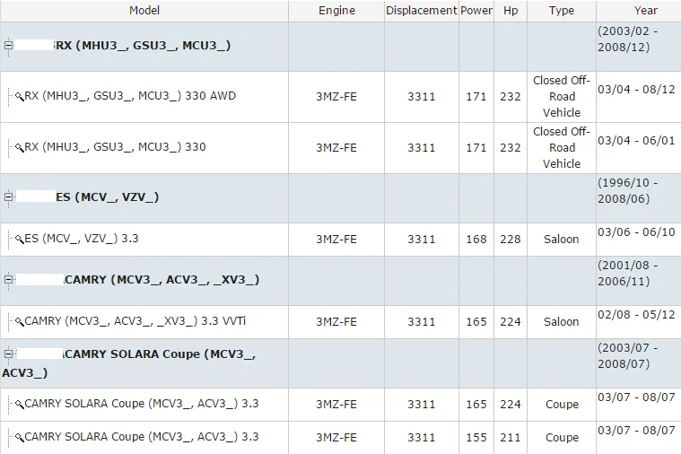
Task: Click power value 168
Action: (x=476, y=239)
